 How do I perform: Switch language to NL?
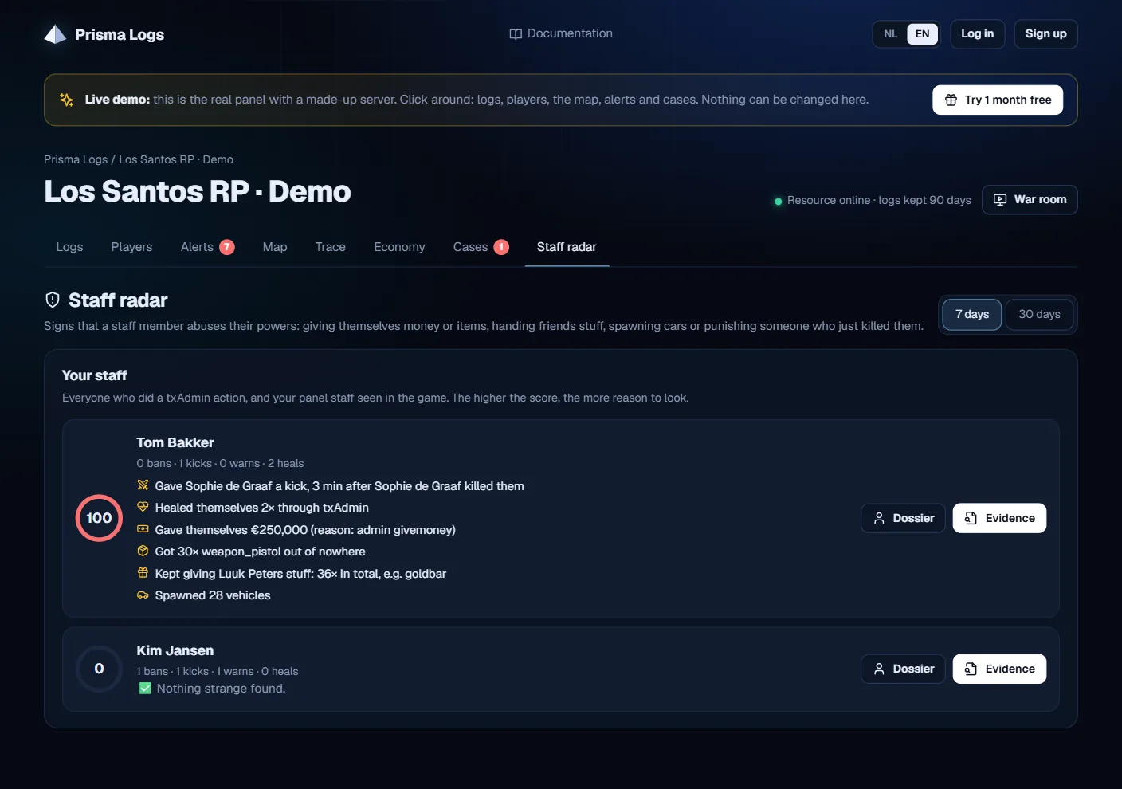(890, 34)
